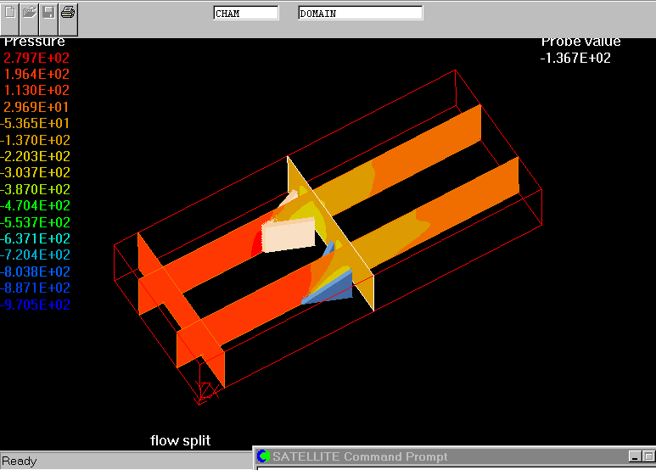The height and width of the screenshot is (470, 656).
Task: Click the red 2.797E+02 legend value
Action: 36,58
